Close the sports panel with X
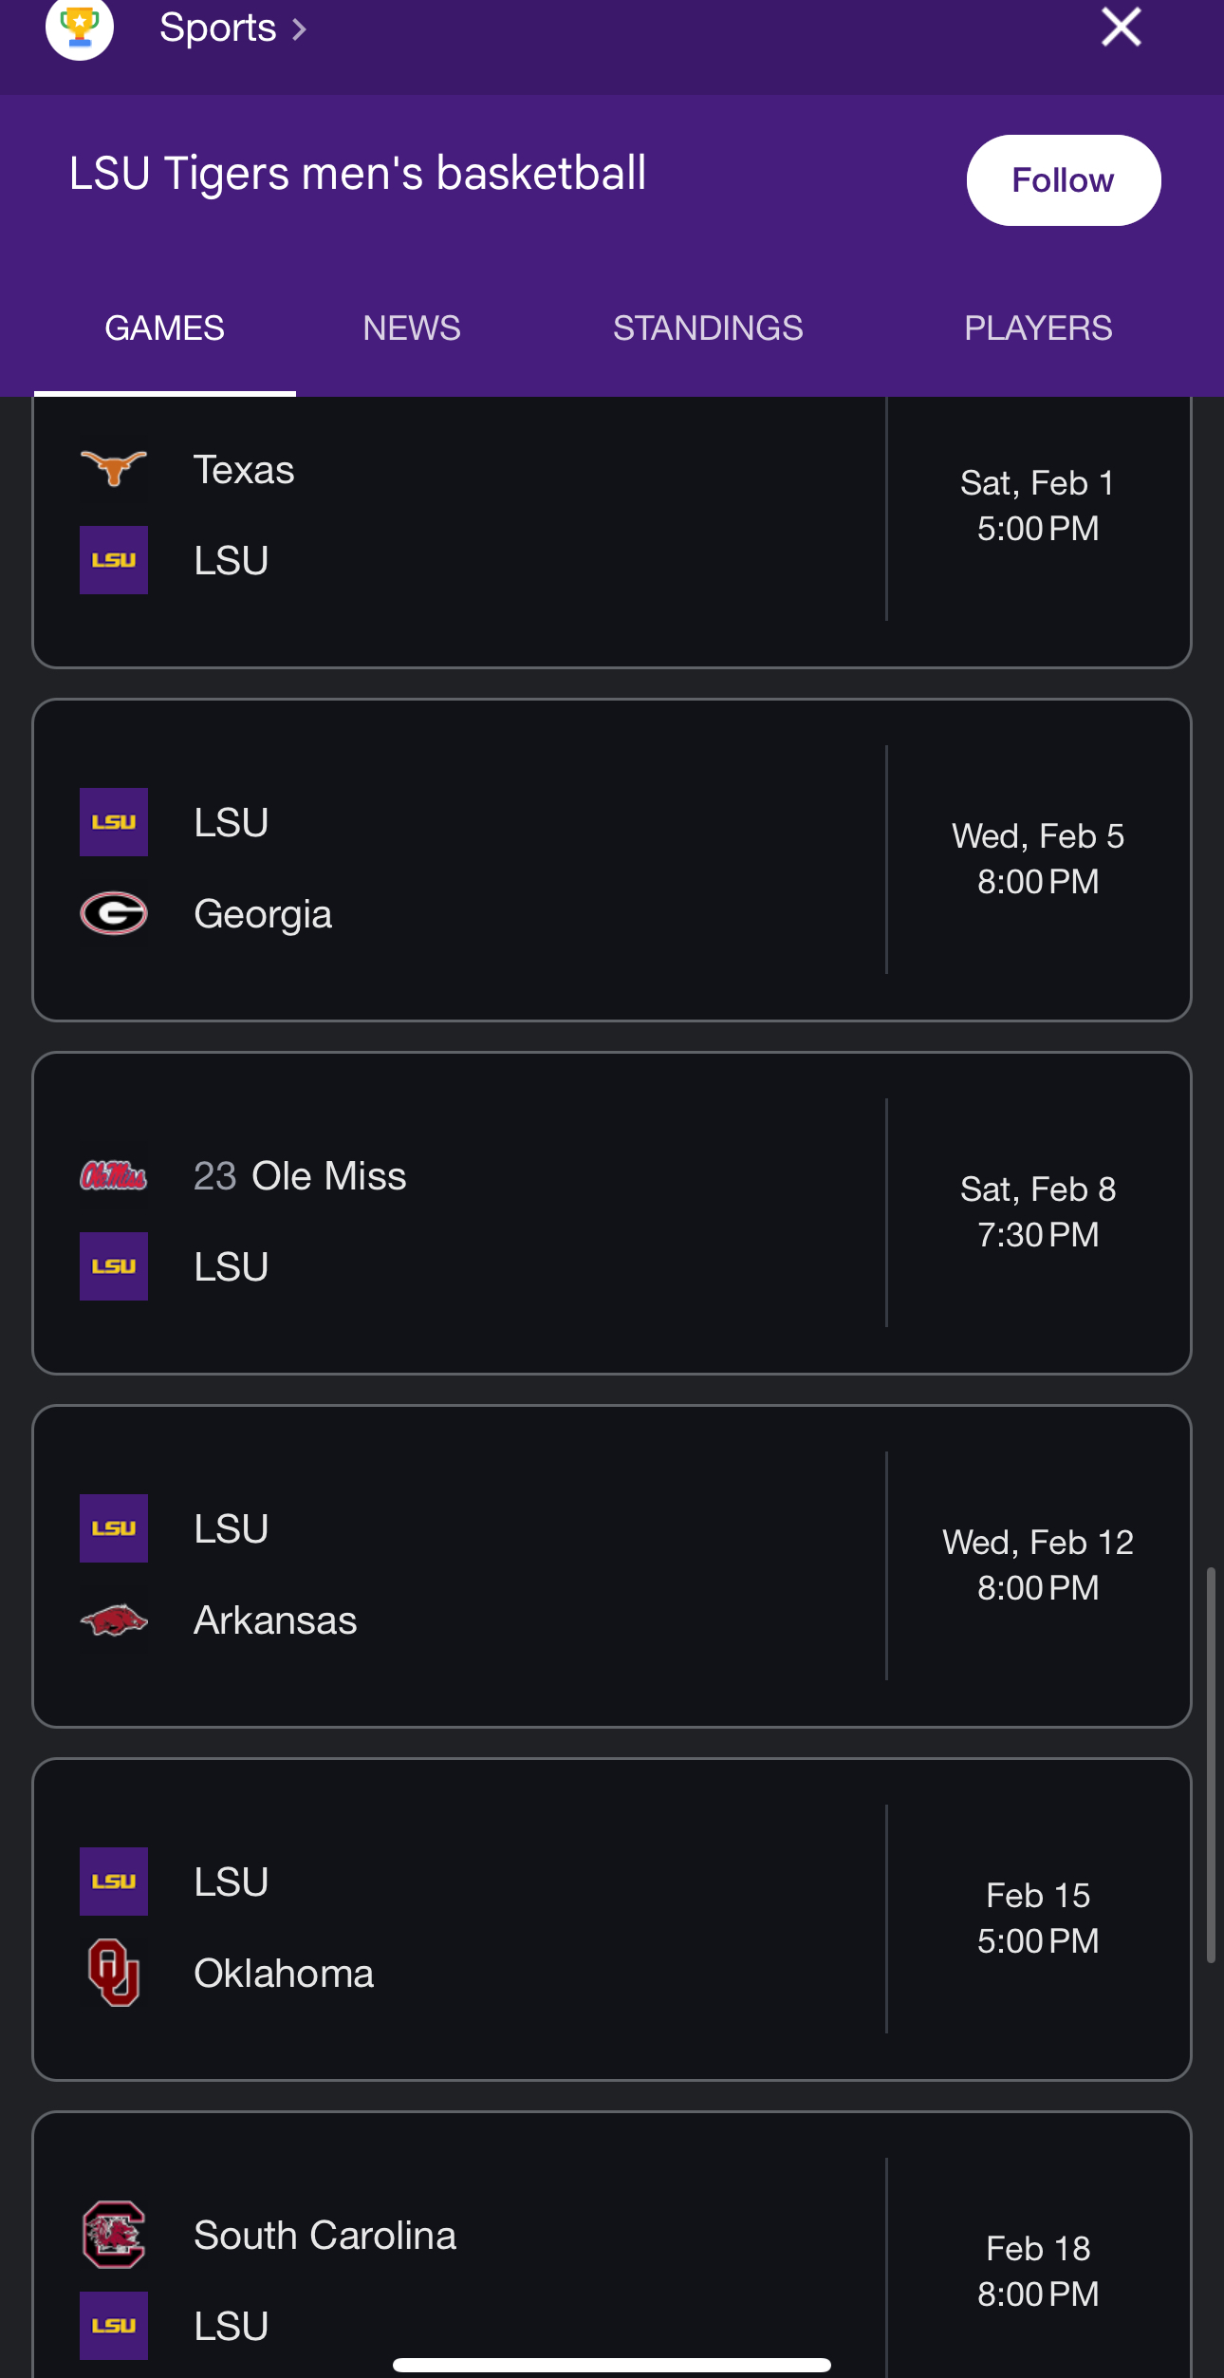 pos(1121,27)
